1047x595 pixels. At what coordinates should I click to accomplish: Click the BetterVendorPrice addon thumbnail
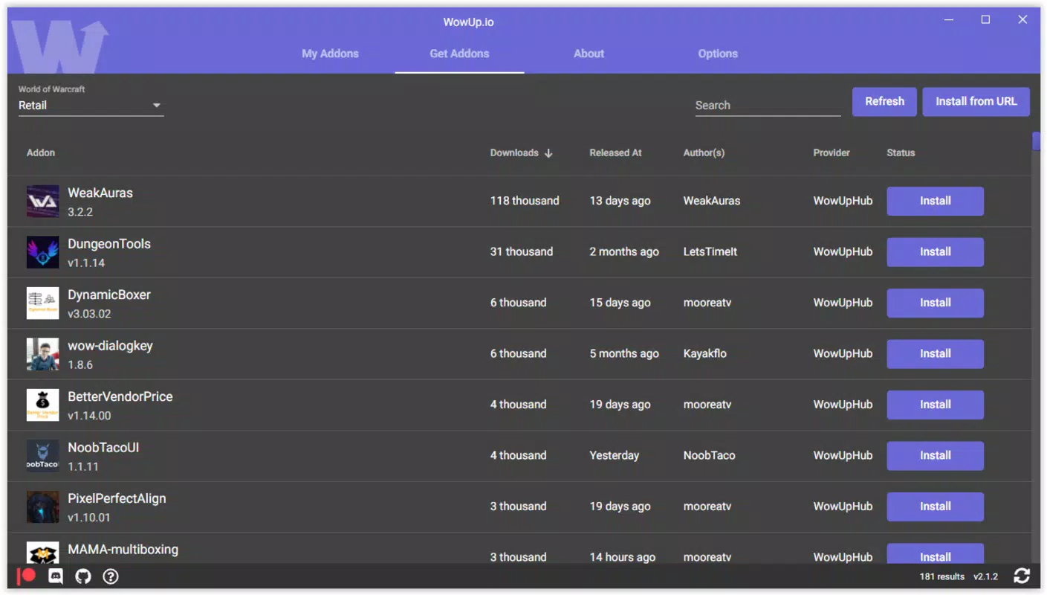coord(42,405)
